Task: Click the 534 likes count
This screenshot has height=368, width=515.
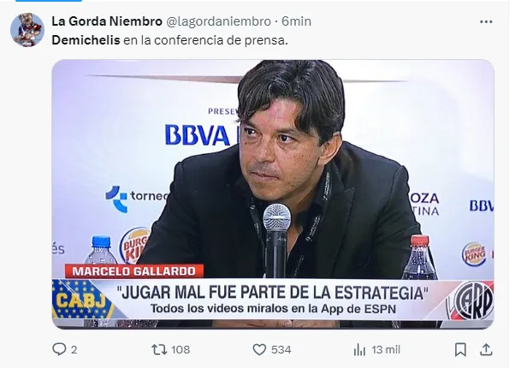Action: (281, 349)
